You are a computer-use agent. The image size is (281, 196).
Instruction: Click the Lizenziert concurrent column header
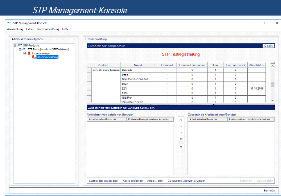tap(192, 65)
